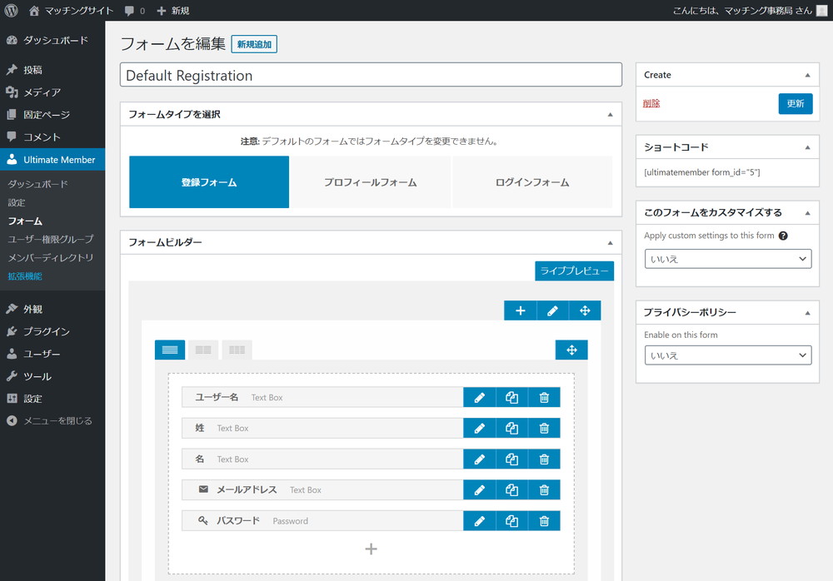833x581 pixels.
Task: Edit the ユーザー名 field
Action: coord(479,397)
